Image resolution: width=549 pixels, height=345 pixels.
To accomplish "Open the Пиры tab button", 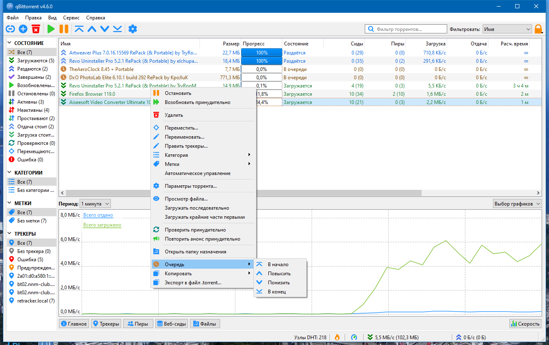I will [x=138, y=324].
